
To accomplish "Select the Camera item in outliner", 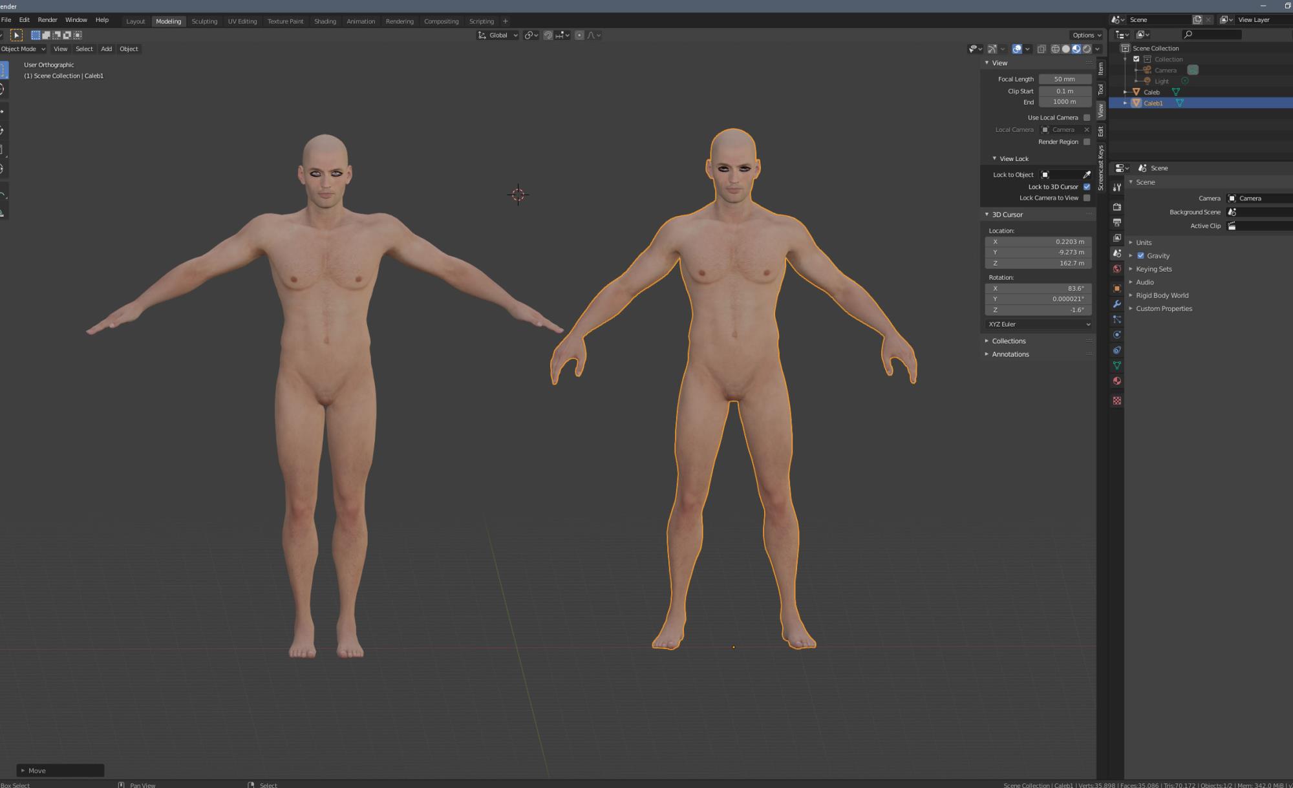I will pos(1166,70).
